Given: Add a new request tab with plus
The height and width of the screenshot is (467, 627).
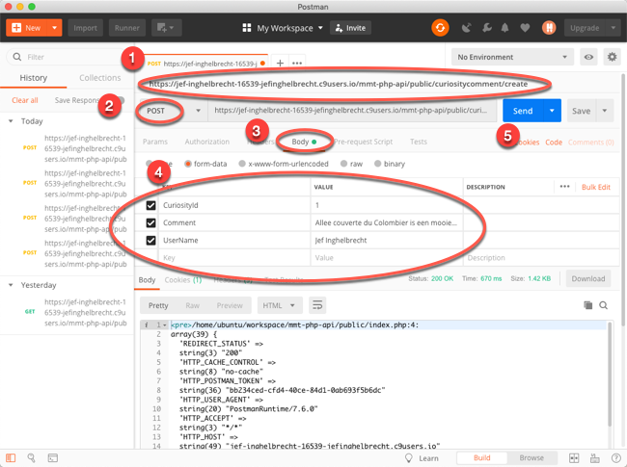Looking at the screenshot, I should 280,63.
